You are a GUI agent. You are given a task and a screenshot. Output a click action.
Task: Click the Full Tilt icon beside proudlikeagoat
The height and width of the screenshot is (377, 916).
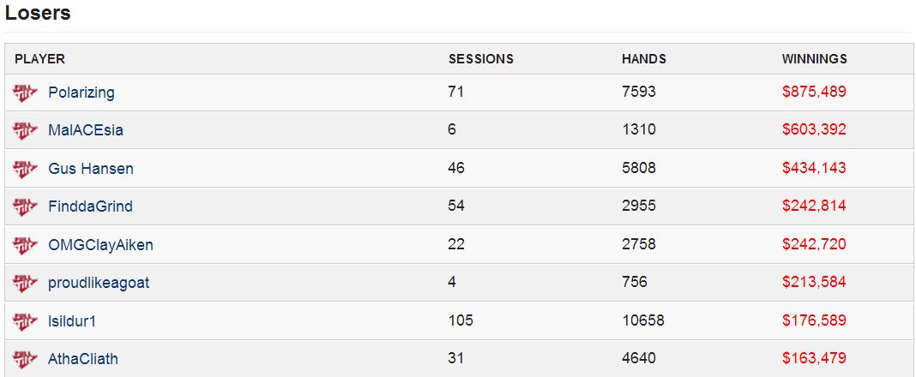[x=25, y=283]
